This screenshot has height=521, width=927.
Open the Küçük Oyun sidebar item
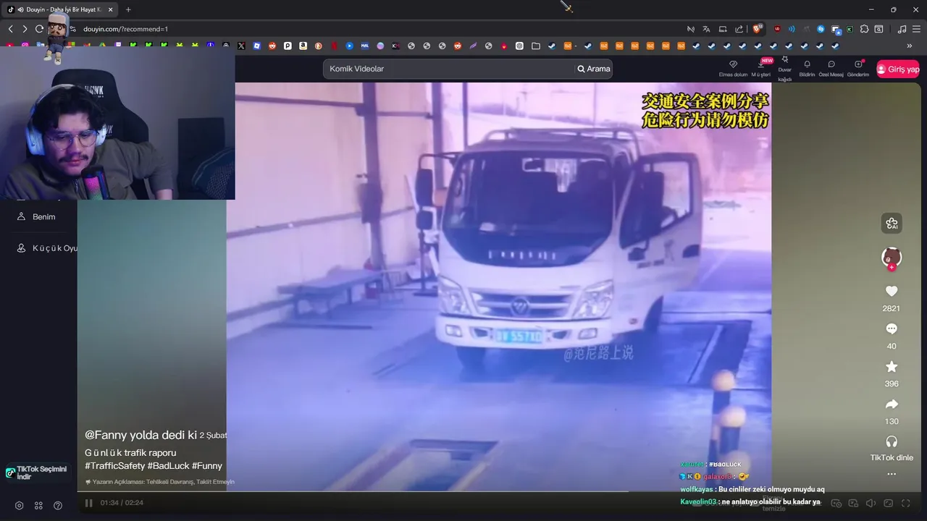point(46,248)
